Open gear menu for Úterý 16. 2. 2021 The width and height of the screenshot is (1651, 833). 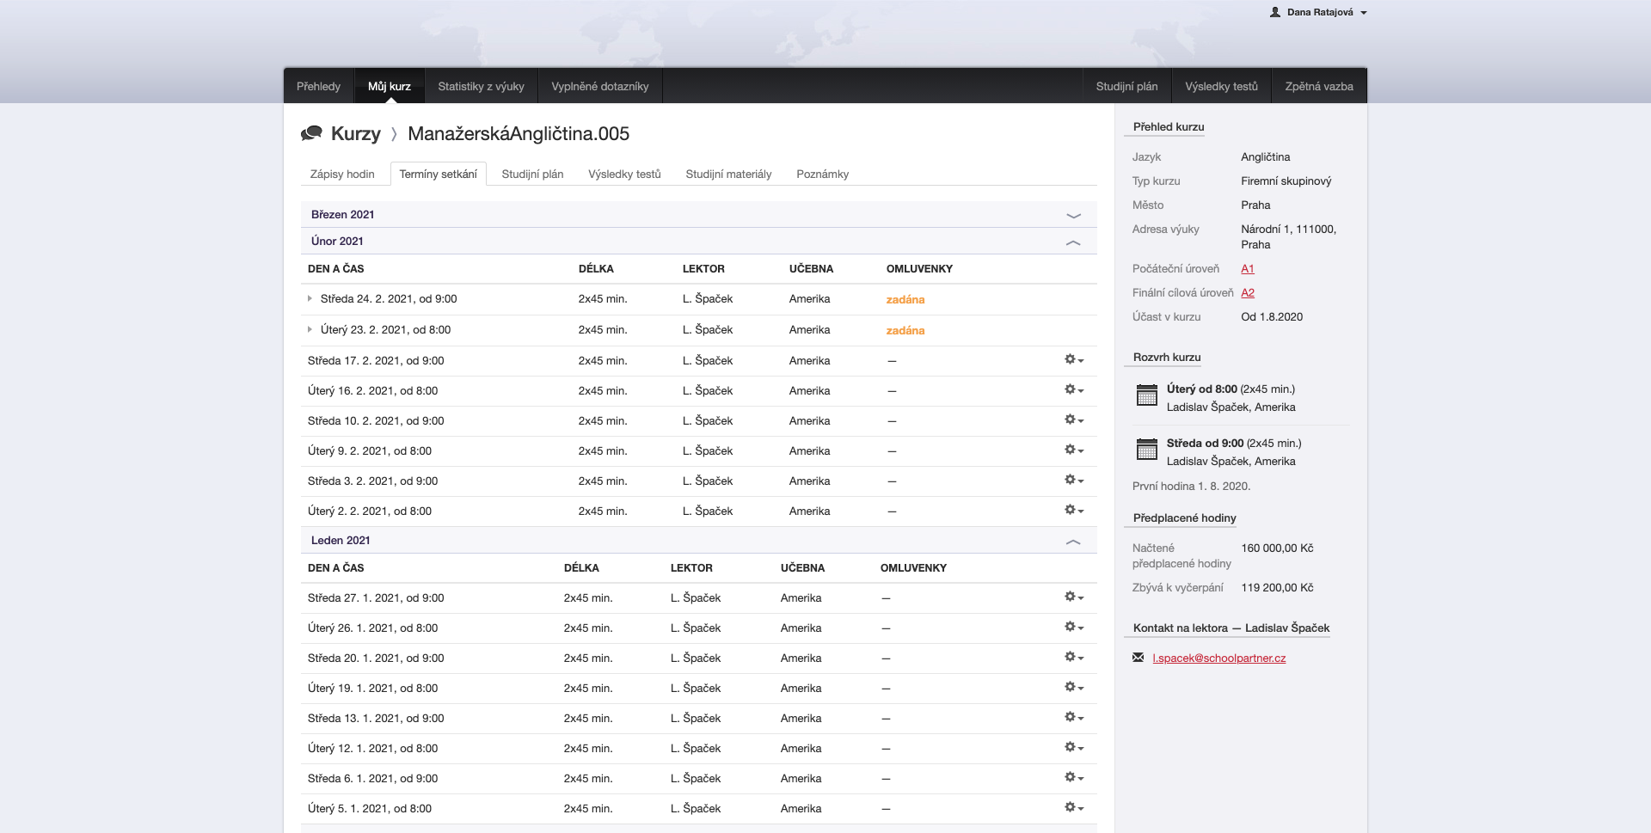[1074, 390]
